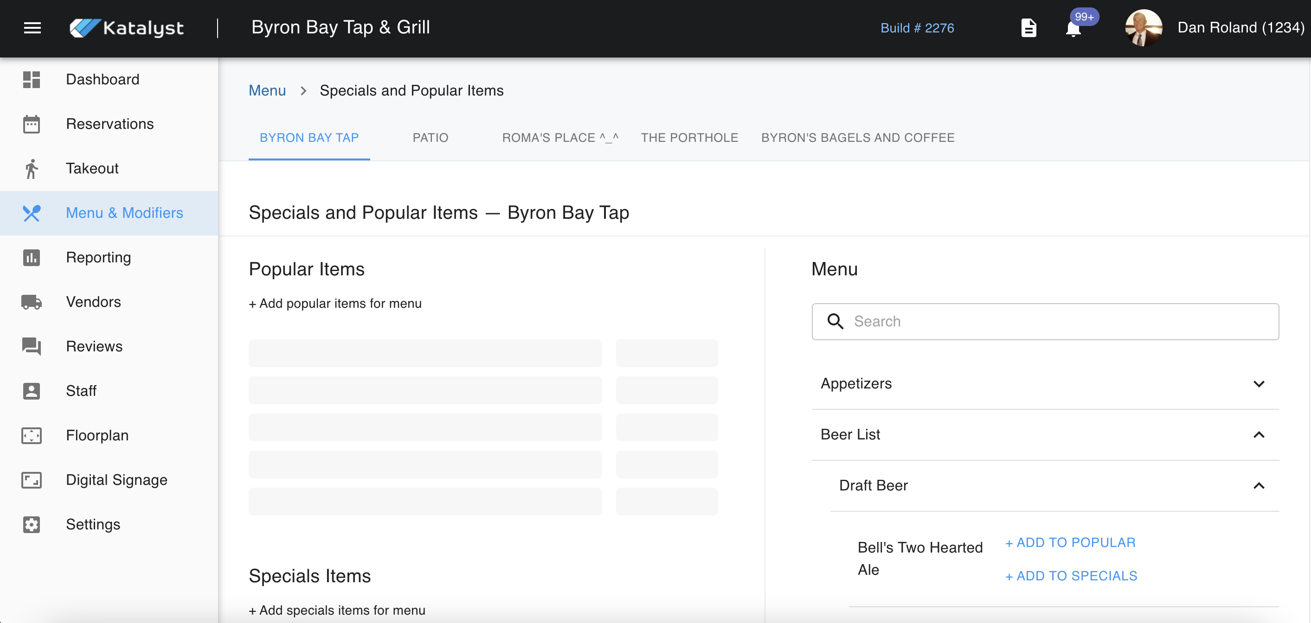Screen dimensions: 1311x623
Task: Click the Vendors truck icon
Action: (x=31, y=302)
